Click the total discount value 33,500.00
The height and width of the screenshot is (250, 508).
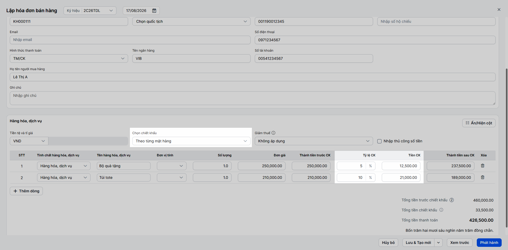click(484, 210)
